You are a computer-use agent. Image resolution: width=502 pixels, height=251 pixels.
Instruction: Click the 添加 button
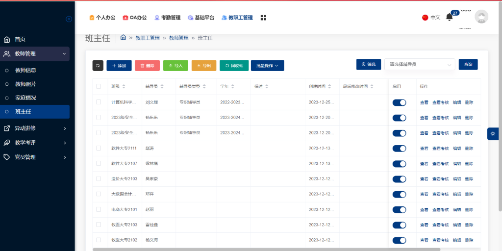(x=119, y=66)
